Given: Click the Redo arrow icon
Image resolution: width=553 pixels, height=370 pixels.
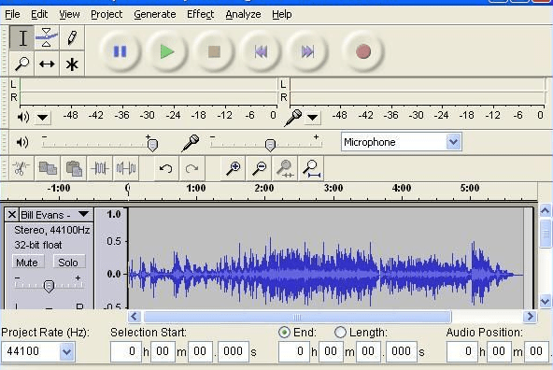Looking at the screenshot, I should (191, 168).
